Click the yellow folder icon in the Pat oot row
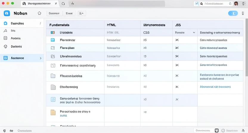248x133 pixels. click(x=53, y=112)
